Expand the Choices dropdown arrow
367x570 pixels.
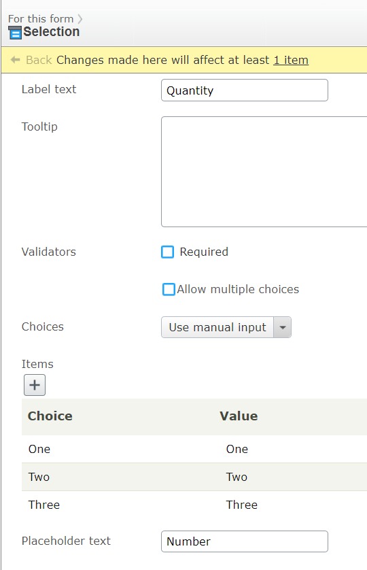(282, 327)
